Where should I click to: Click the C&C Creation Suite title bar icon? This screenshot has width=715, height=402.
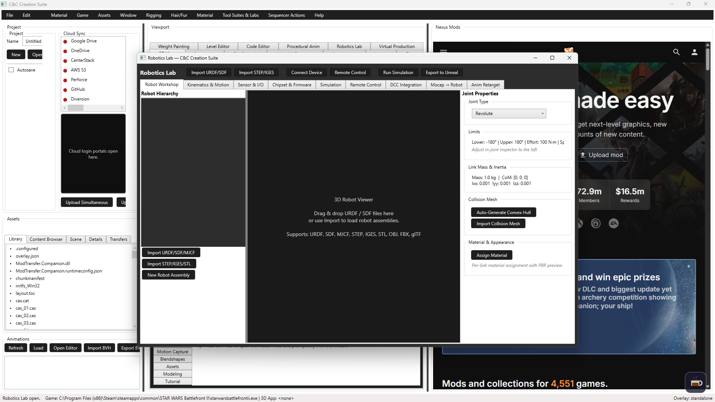coord(4,4)
